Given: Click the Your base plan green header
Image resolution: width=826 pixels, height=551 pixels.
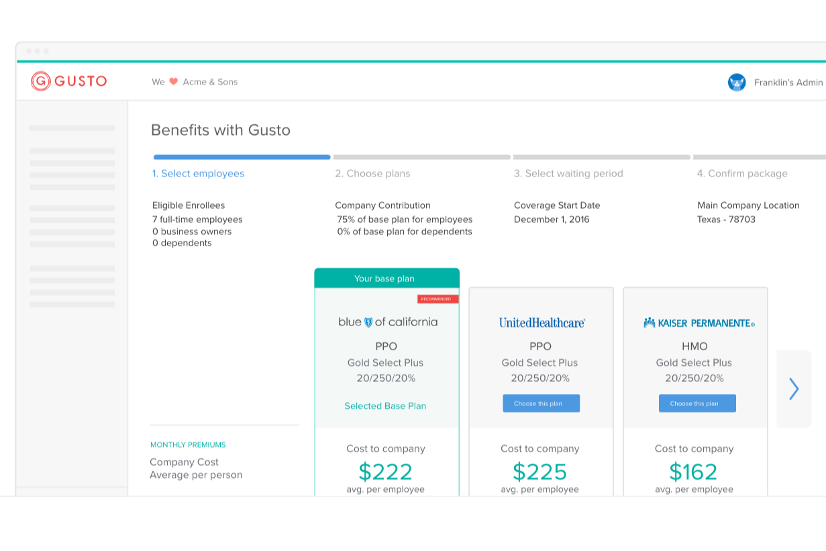Looking at the screenshot, I should tap(386, 279).
